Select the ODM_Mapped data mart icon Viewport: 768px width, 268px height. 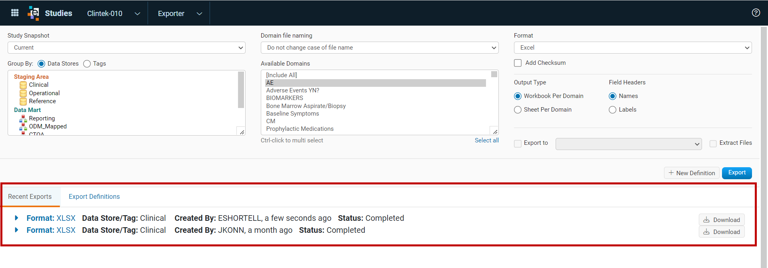click(x=23, y=127)
